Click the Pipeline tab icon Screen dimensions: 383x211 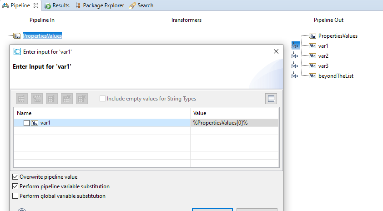5,5
